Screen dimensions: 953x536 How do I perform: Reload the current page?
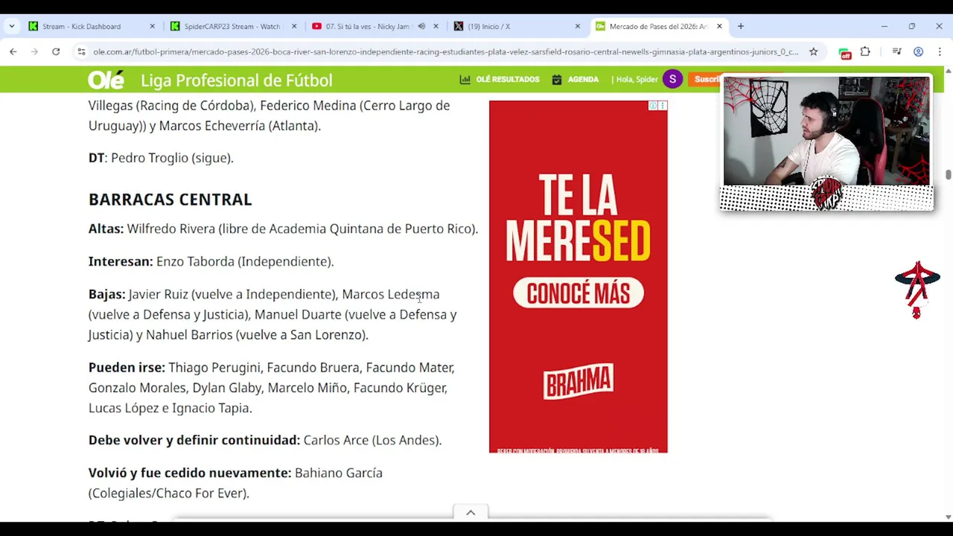click(56, 51)
